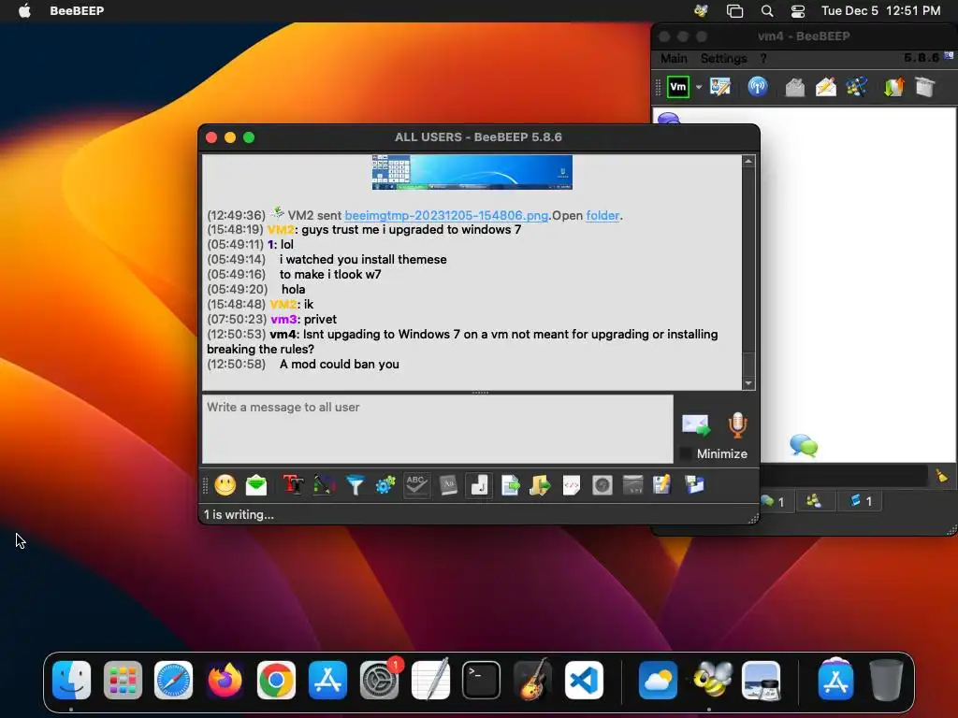Click the blue floppy-disk box icon in chat toolbar
Viewport: 958px width, 718px height.
coord(694,485)
